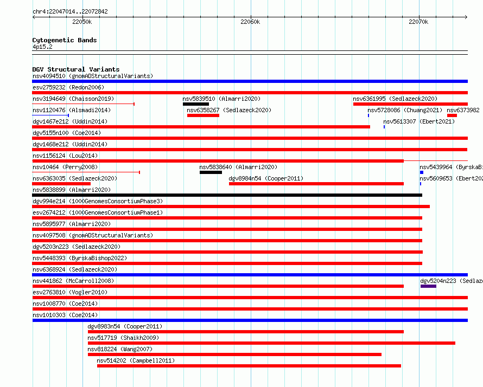Click esv2674212 1000GenomesConsortiumPhase1 label
This screenshot has width=483, height=387.
tap(98, 212)
